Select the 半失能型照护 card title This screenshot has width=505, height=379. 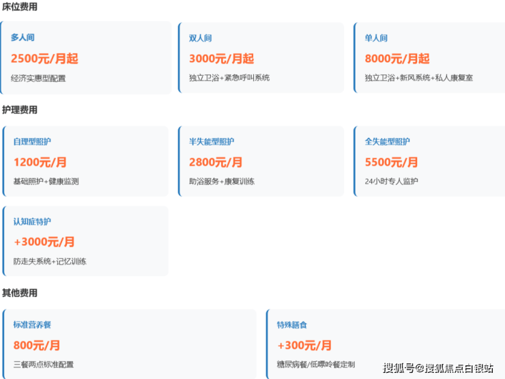pos(212,142)
